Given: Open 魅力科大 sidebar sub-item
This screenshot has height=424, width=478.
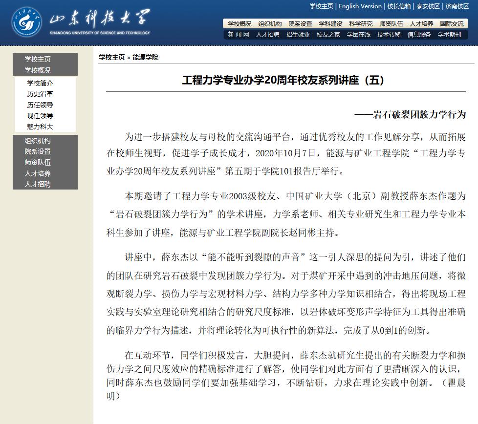Looking at the screenshot, I should [40, 127].
